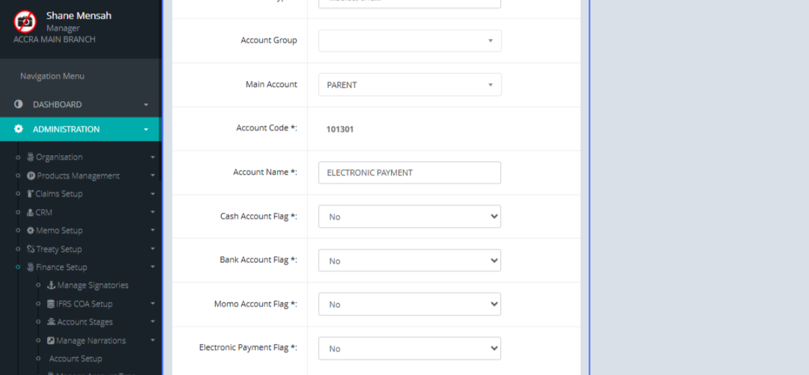809x375 pixels.
Task: Expand the Organisation menu item
Action: 59,157
